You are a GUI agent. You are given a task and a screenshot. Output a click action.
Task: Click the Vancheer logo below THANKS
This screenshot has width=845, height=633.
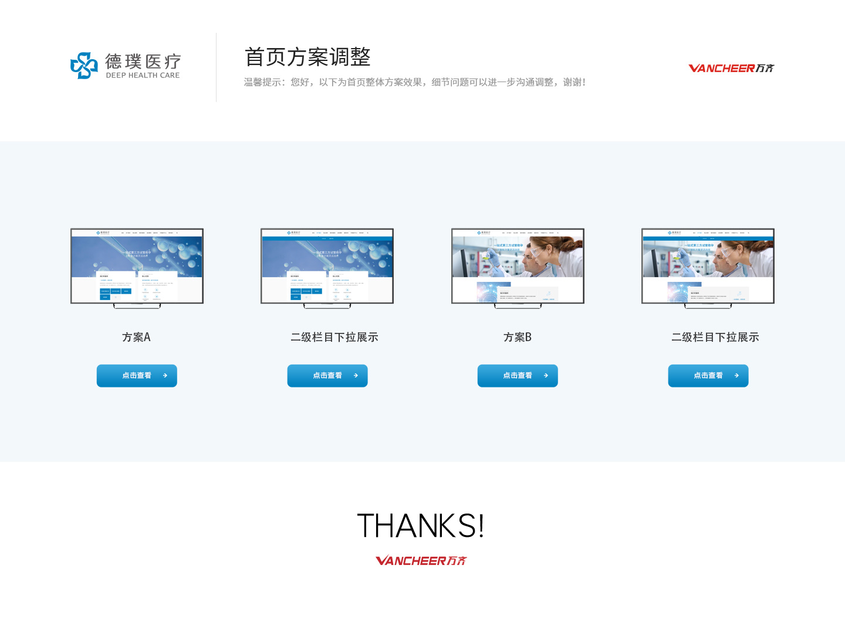tap(421, 561)
